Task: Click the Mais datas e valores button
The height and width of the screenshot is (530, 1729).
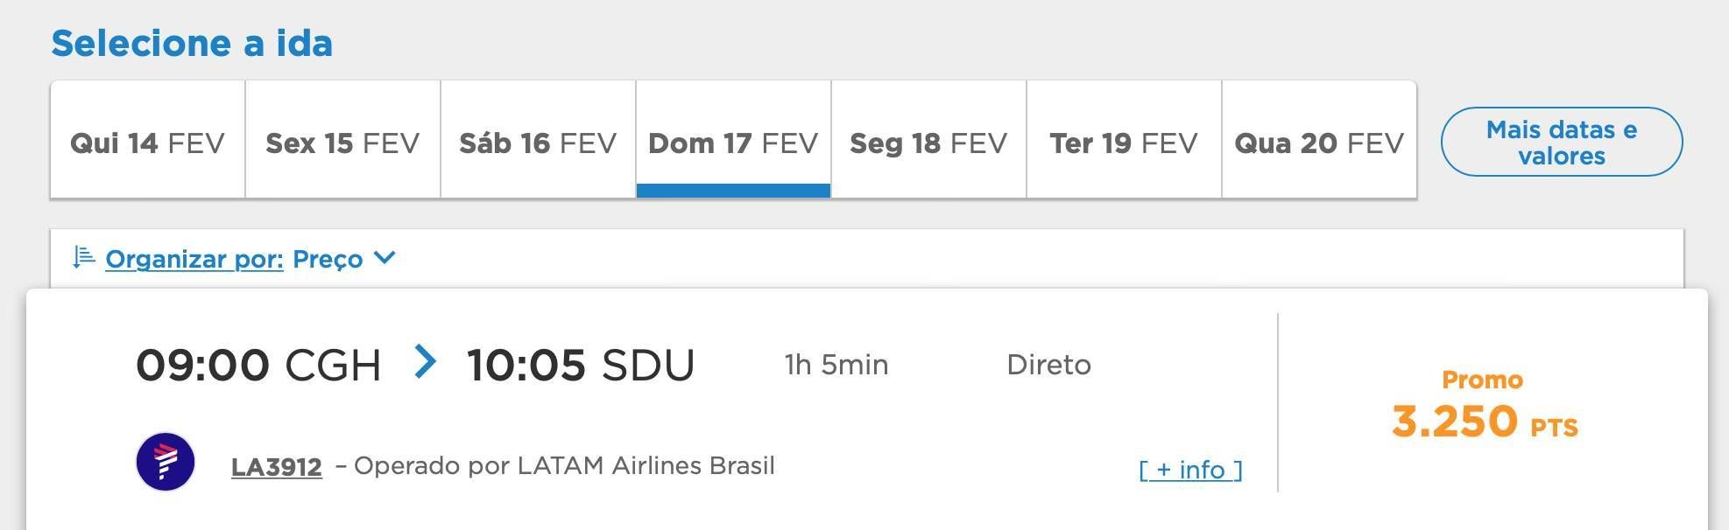Action: tap(1562, 142)
